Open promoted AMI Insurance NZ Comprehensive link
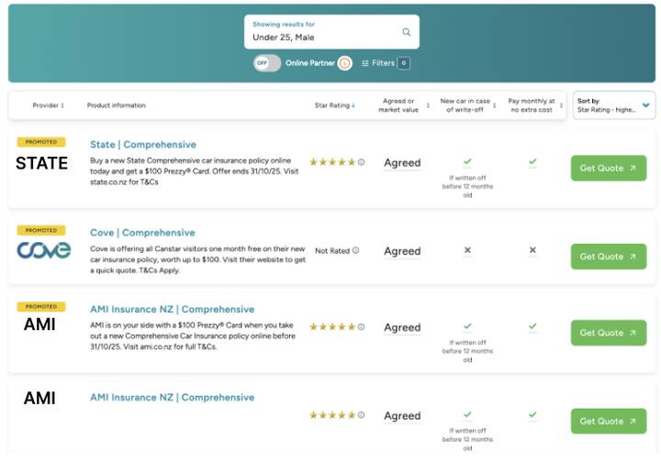Image resolution: width=661 pixels, height=461 pixels. [172, 310]
